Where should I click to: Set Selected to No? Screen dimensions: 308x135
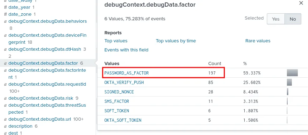pyautogui.click(x=293, y=19)
